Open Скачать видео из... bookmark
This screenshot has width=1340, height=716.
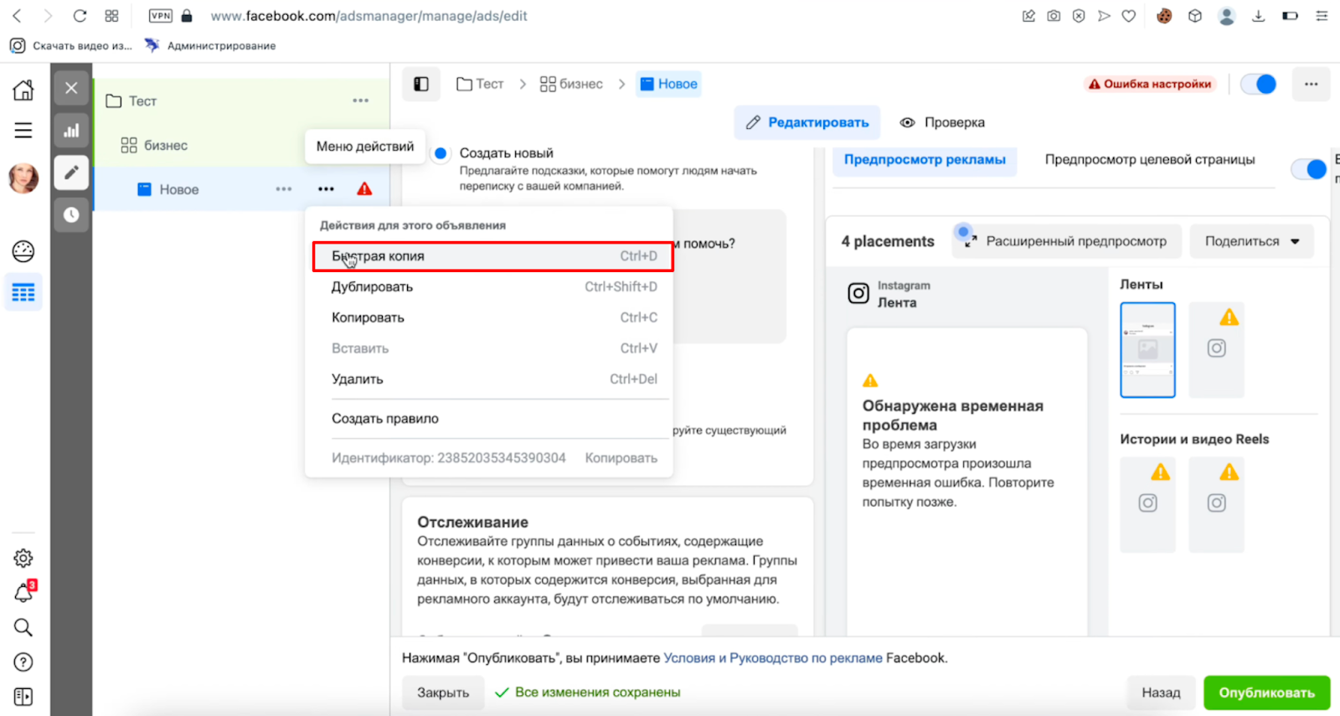[x=71, y=46]
